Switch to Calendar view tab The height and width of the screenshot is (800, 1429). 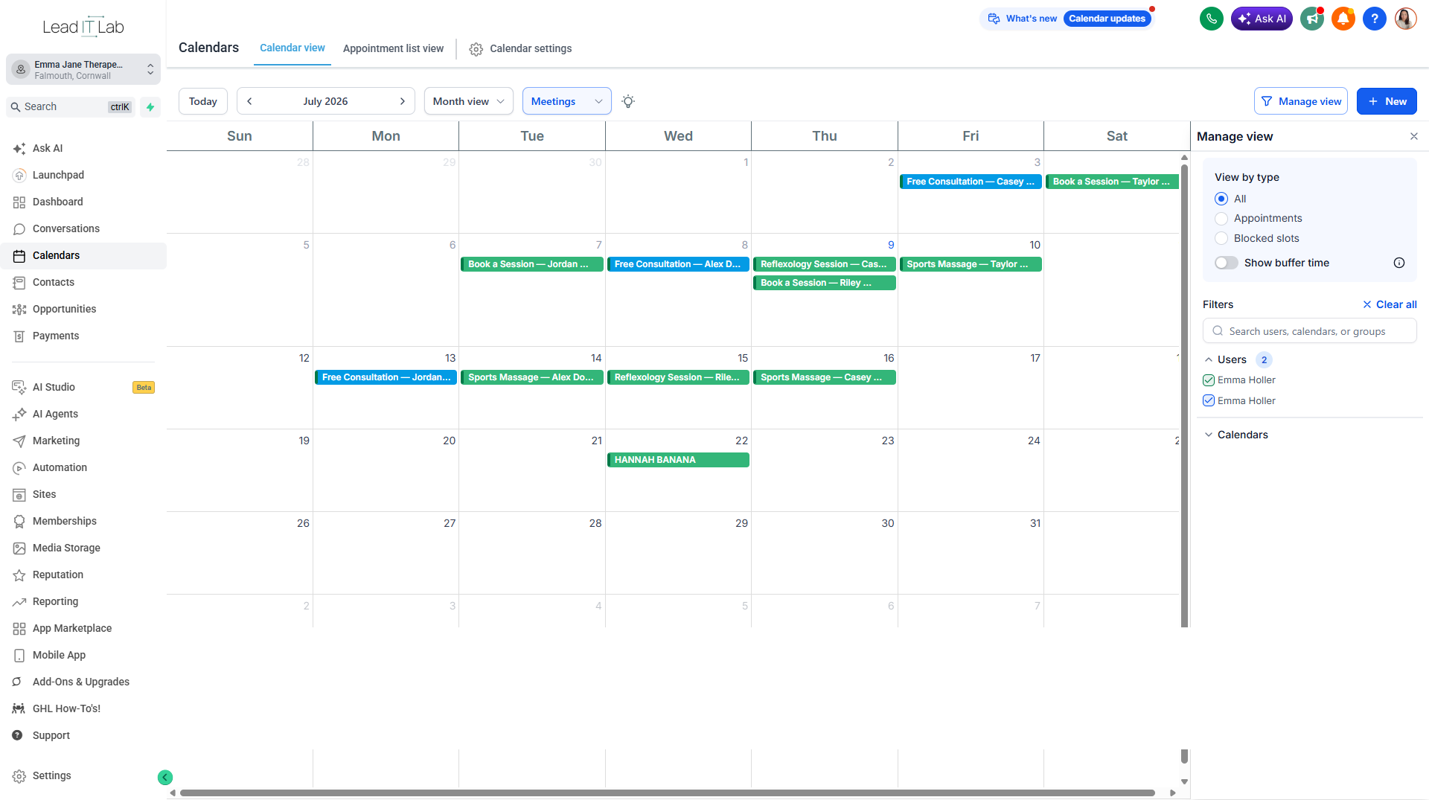(x=292, y=48)
